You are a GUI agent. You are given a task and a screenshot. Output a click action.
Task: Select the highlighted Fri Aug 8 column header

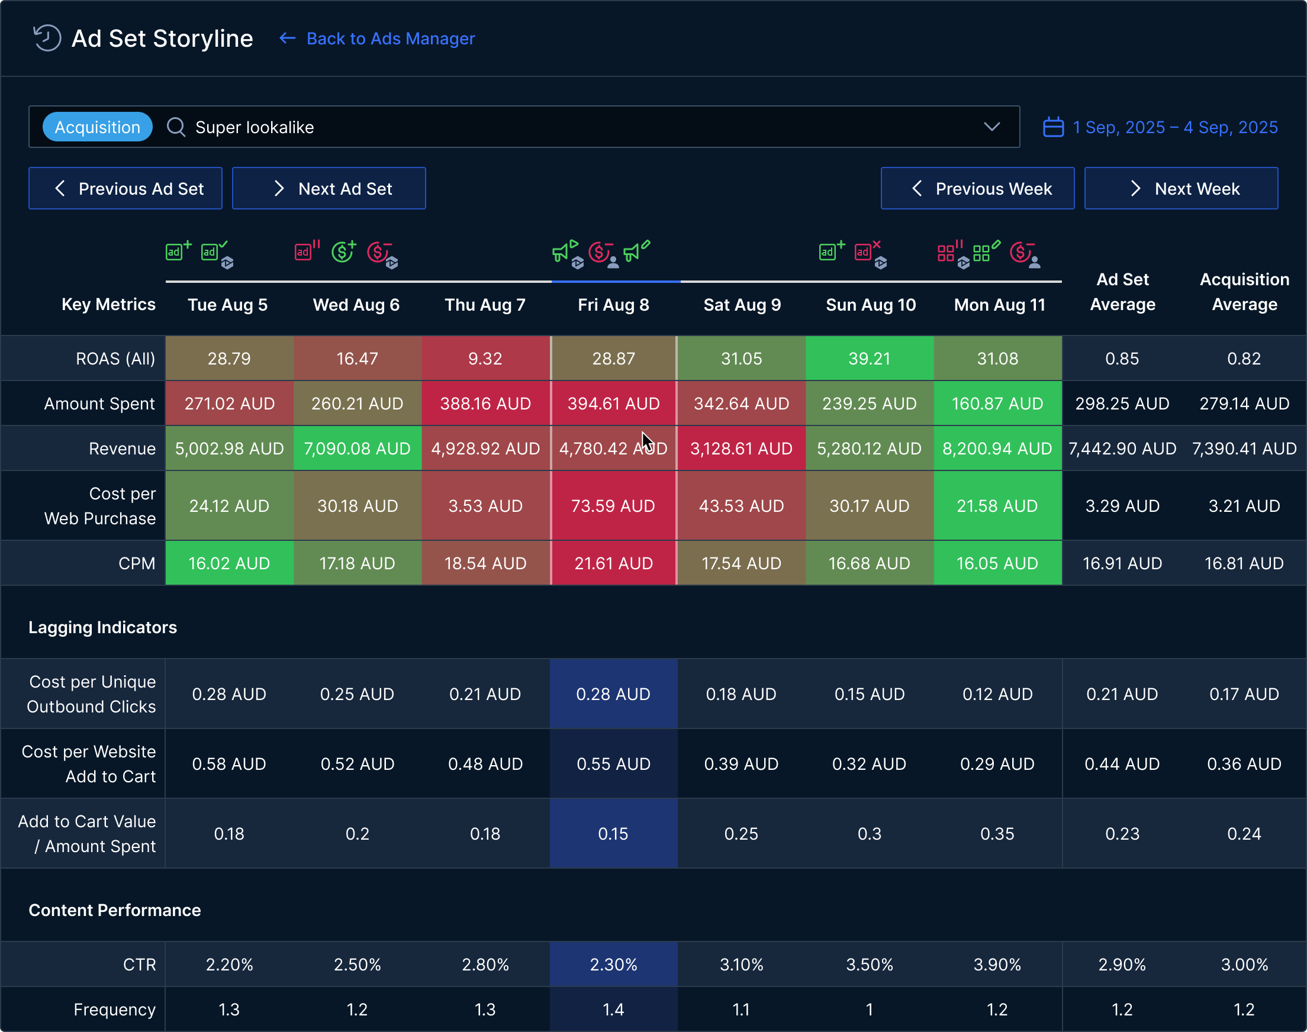[x=613, y=305]
